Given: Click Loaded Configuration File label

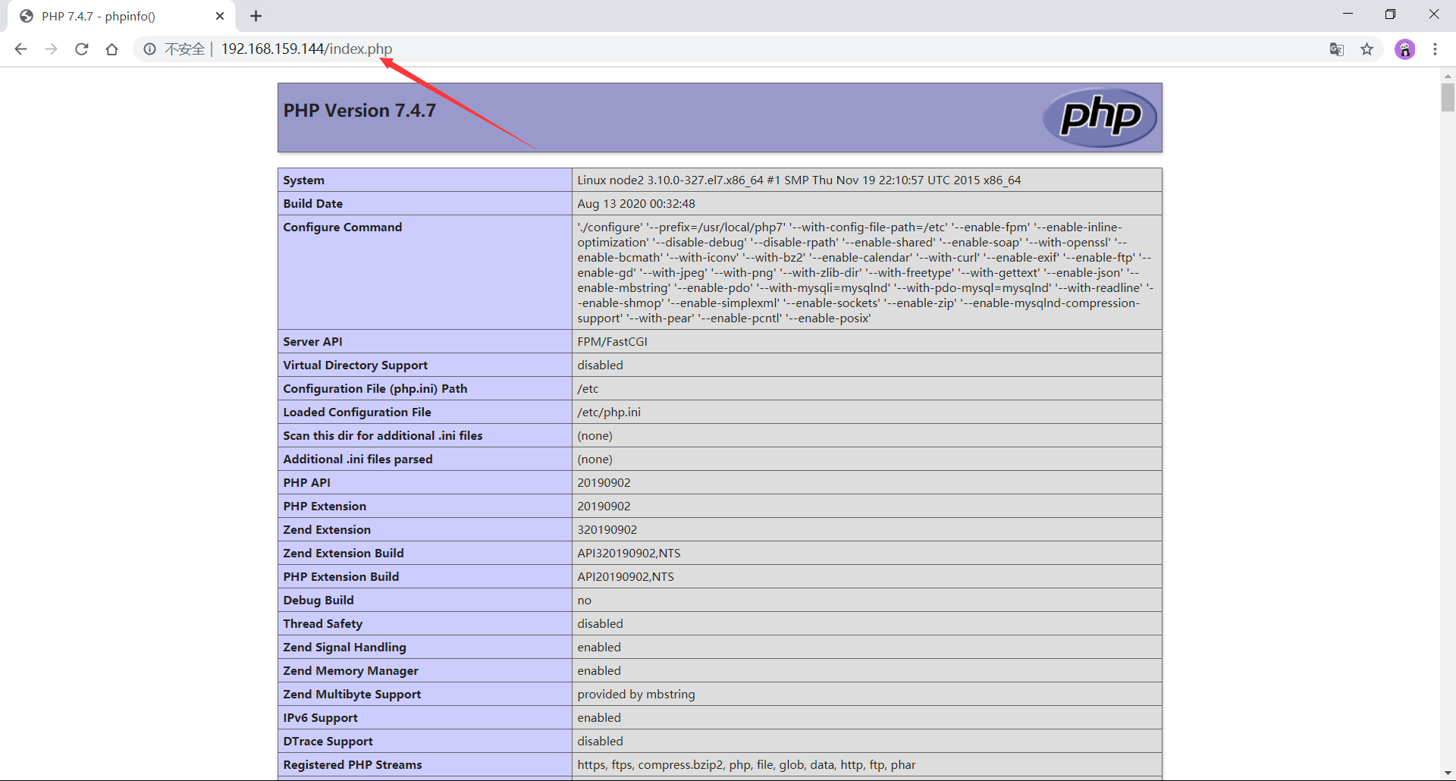Looking at the screenshot, I should click(356, 412).
